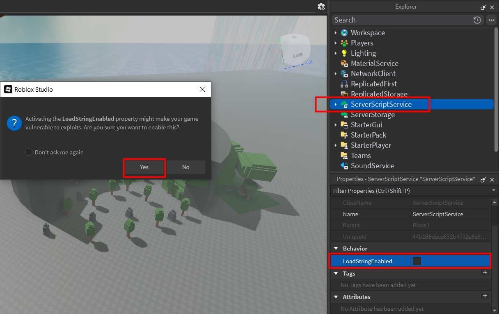Click the Workspace globe icon
The width and height of the screenshot is (499, 314).
coord(344,33)
